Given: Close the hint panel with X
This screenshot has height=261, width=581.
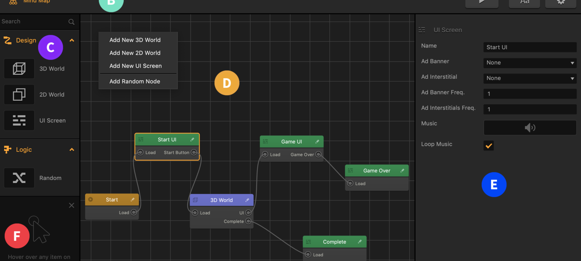Looking at the screenshot, I should coord(72,205).
